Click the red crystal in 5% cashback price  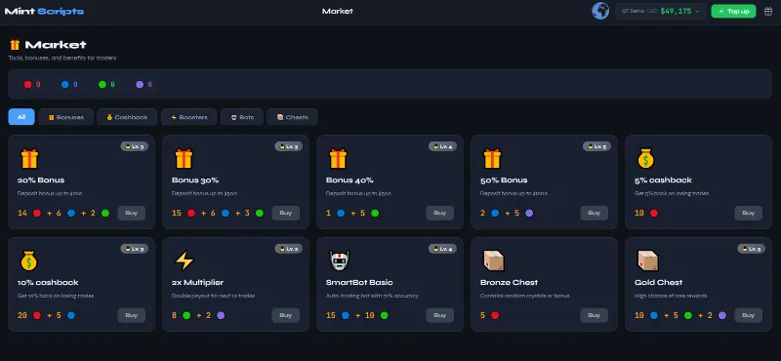654,213
